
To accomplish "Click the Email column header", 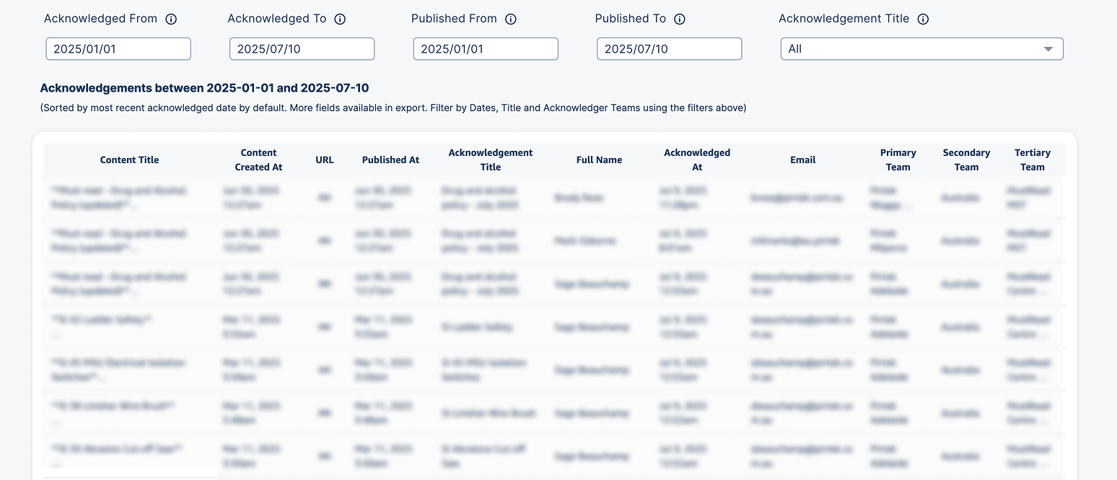I will 803,160.
